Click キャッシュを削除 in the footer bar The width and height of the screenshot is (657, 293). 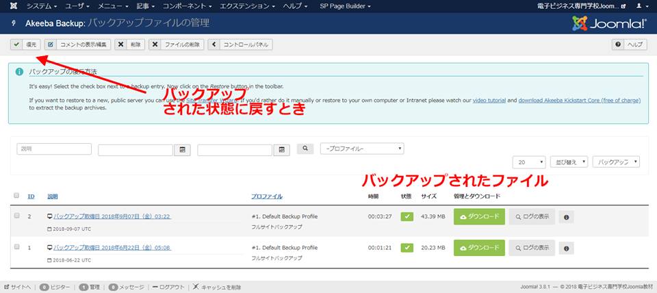coord(217,287)
